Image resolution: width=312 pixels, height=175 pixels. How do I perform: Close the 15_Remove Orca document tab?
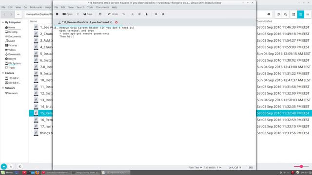[117, 22]
